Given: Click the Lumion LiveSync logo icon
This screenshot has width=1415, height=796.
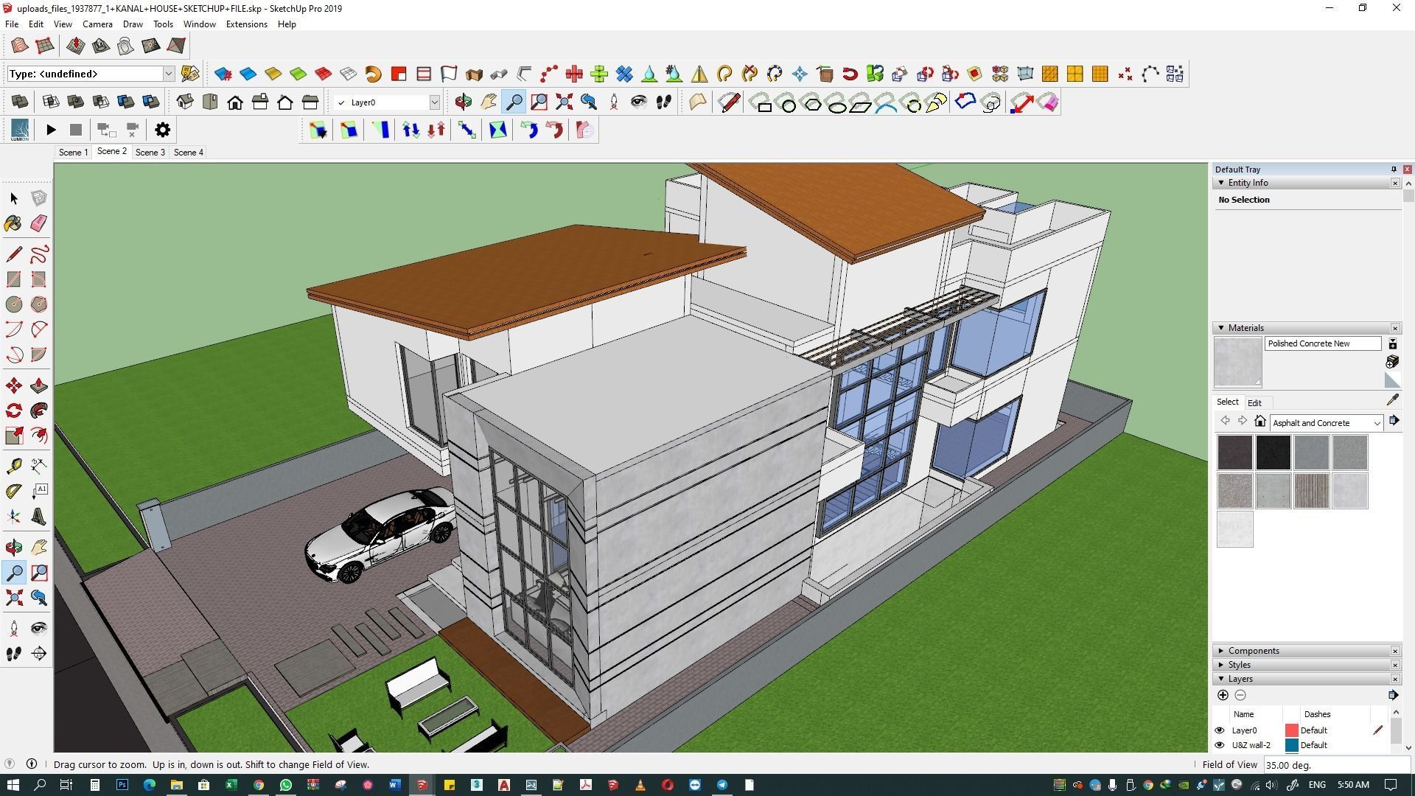Looking at the screenshot, I should point(20,130).
